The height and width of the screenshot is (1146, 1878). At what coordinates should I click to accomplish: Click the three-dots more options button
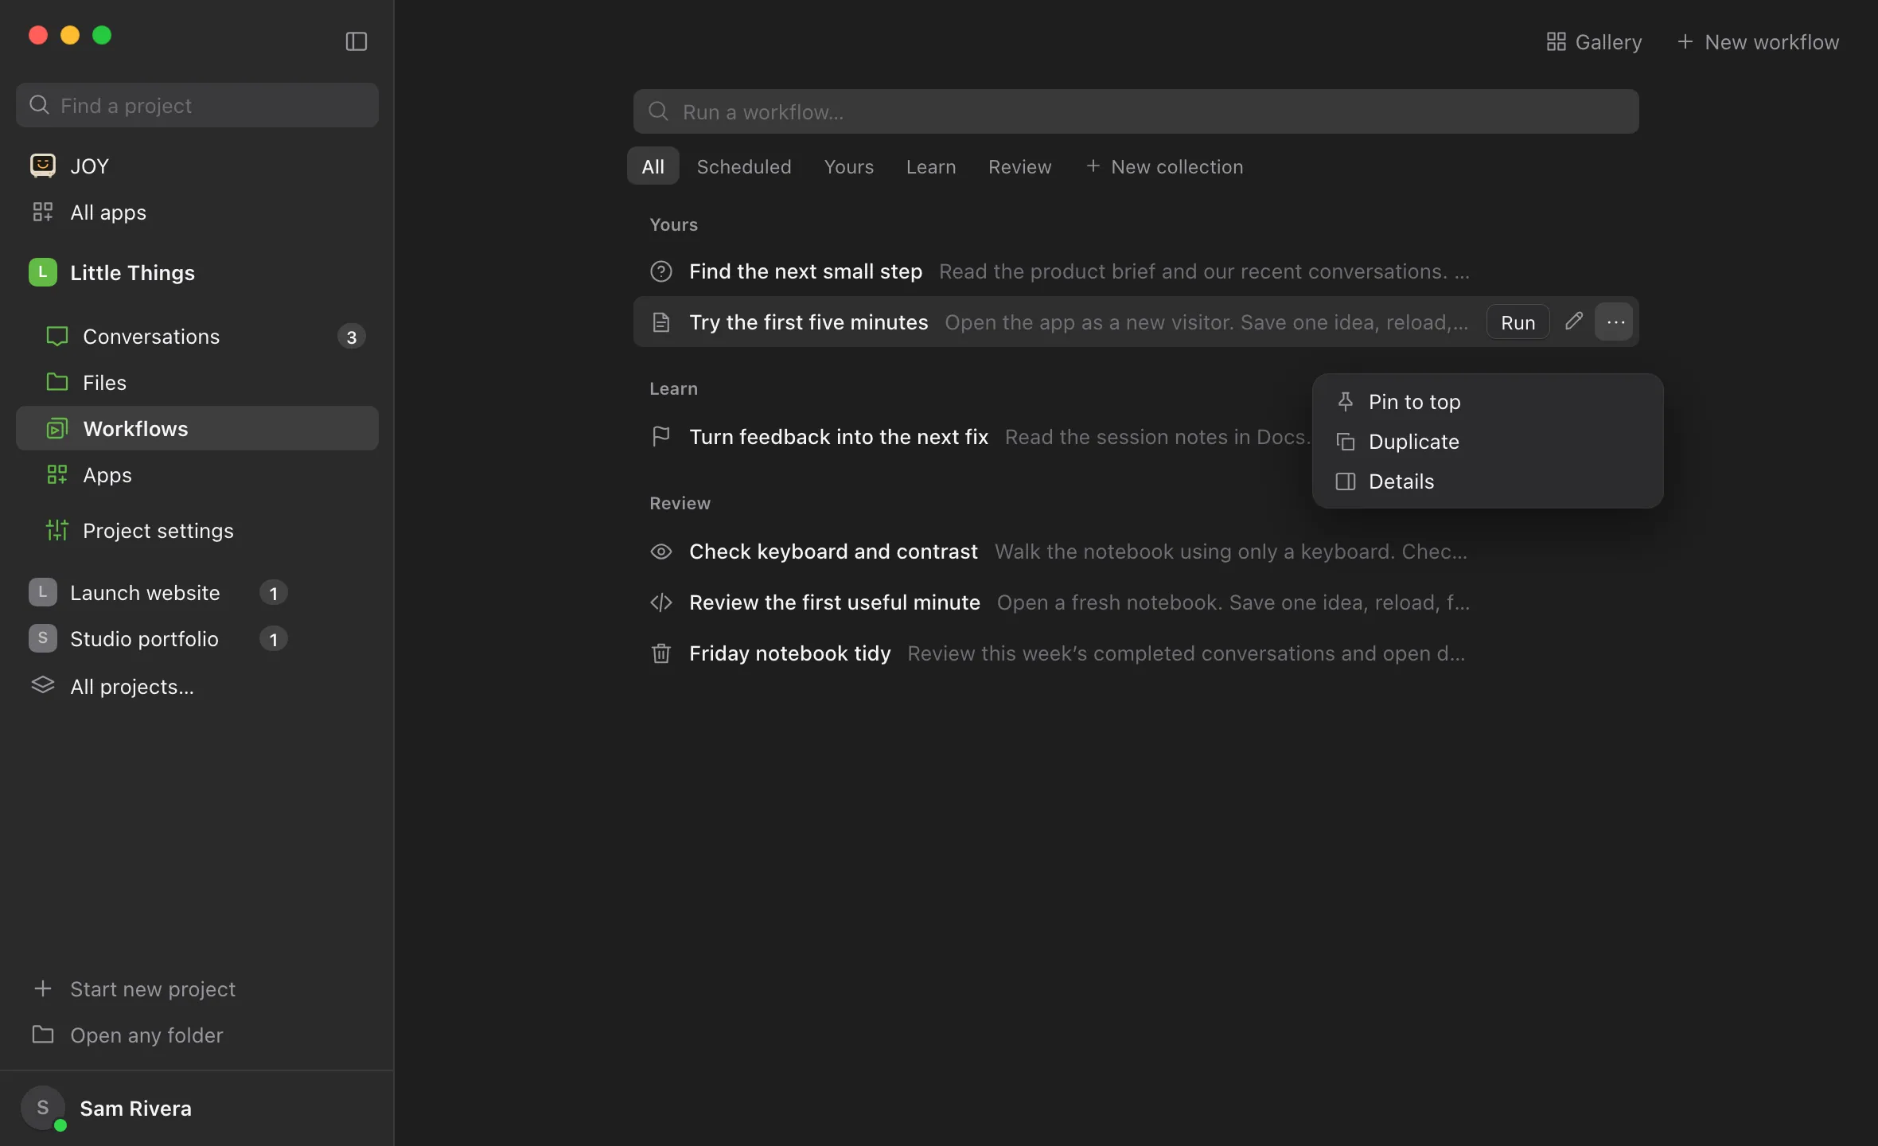pos(1615,322)
